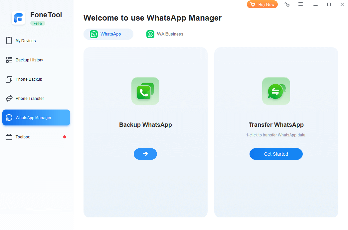Click the Transfer WhatsApp green chat icon
The image size is (348, 230).
coord(276,91)
